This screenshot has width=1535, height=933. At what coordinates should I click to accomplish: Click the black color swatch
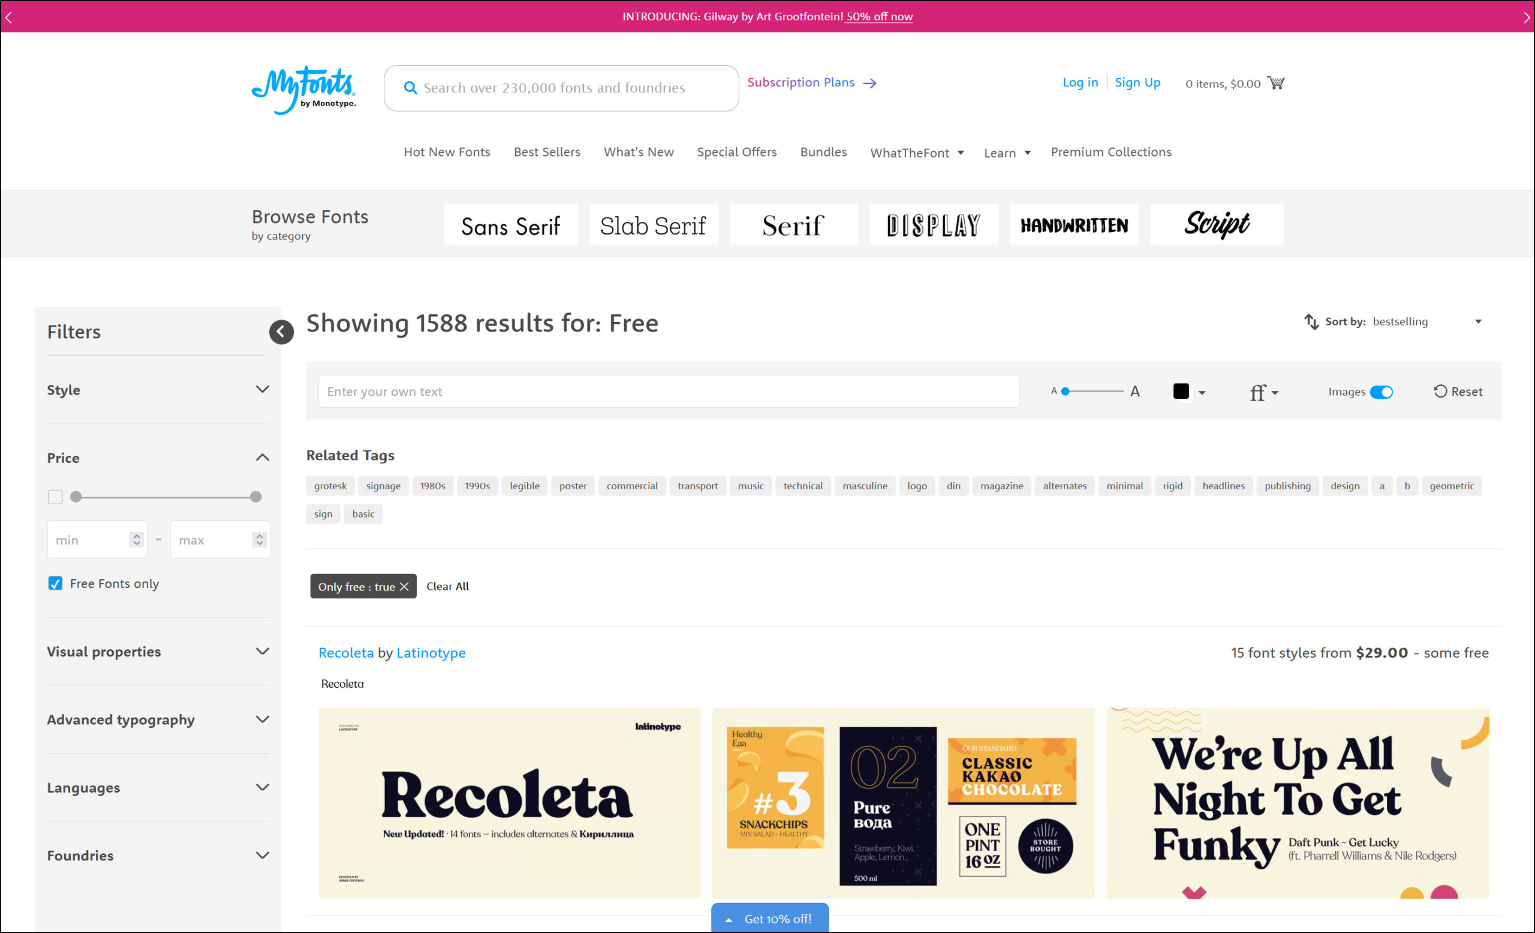click(x=1181, y=391)
